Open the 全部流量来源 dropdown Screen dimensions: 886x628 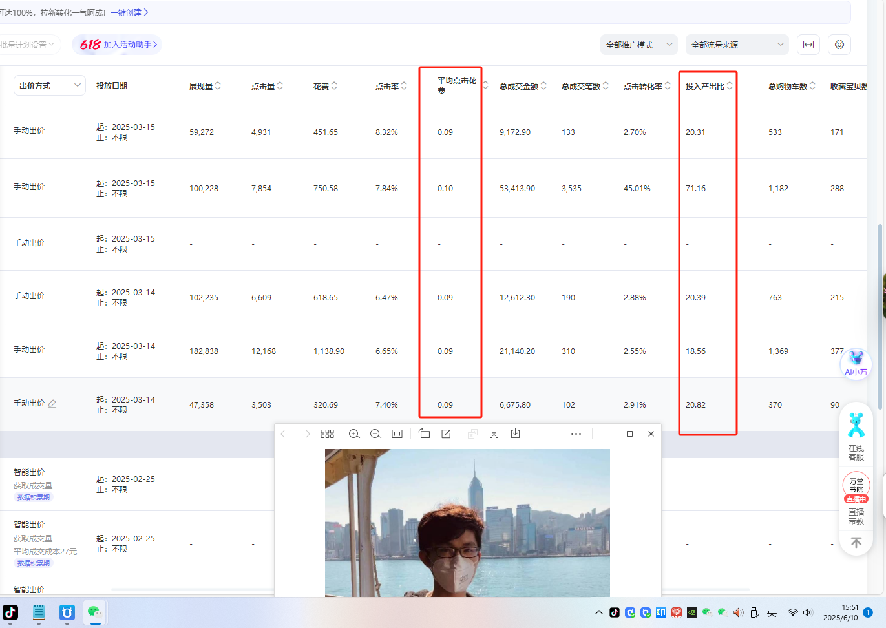pyautogui.click(x=737, y=45)
